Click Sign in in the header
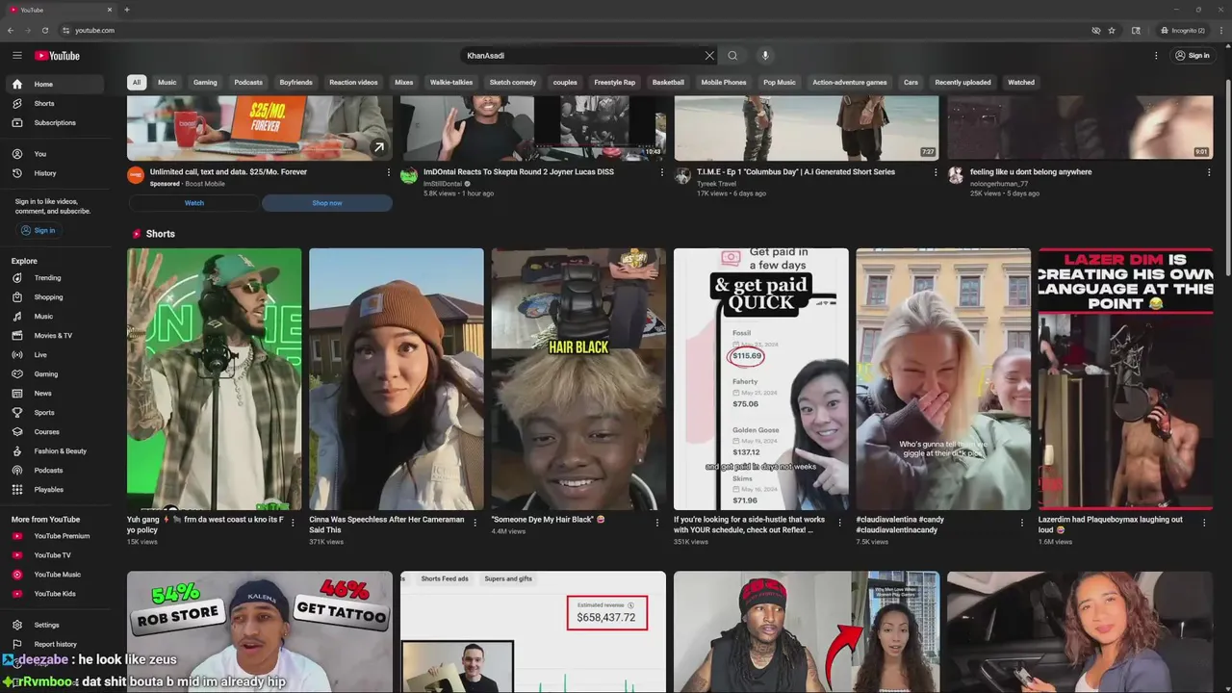Screen dimensions: 1232x693 (1192, 56)
